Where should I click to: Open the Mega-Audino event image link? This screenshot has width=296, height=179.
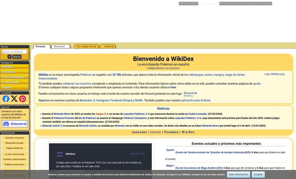tap(170, 165)
